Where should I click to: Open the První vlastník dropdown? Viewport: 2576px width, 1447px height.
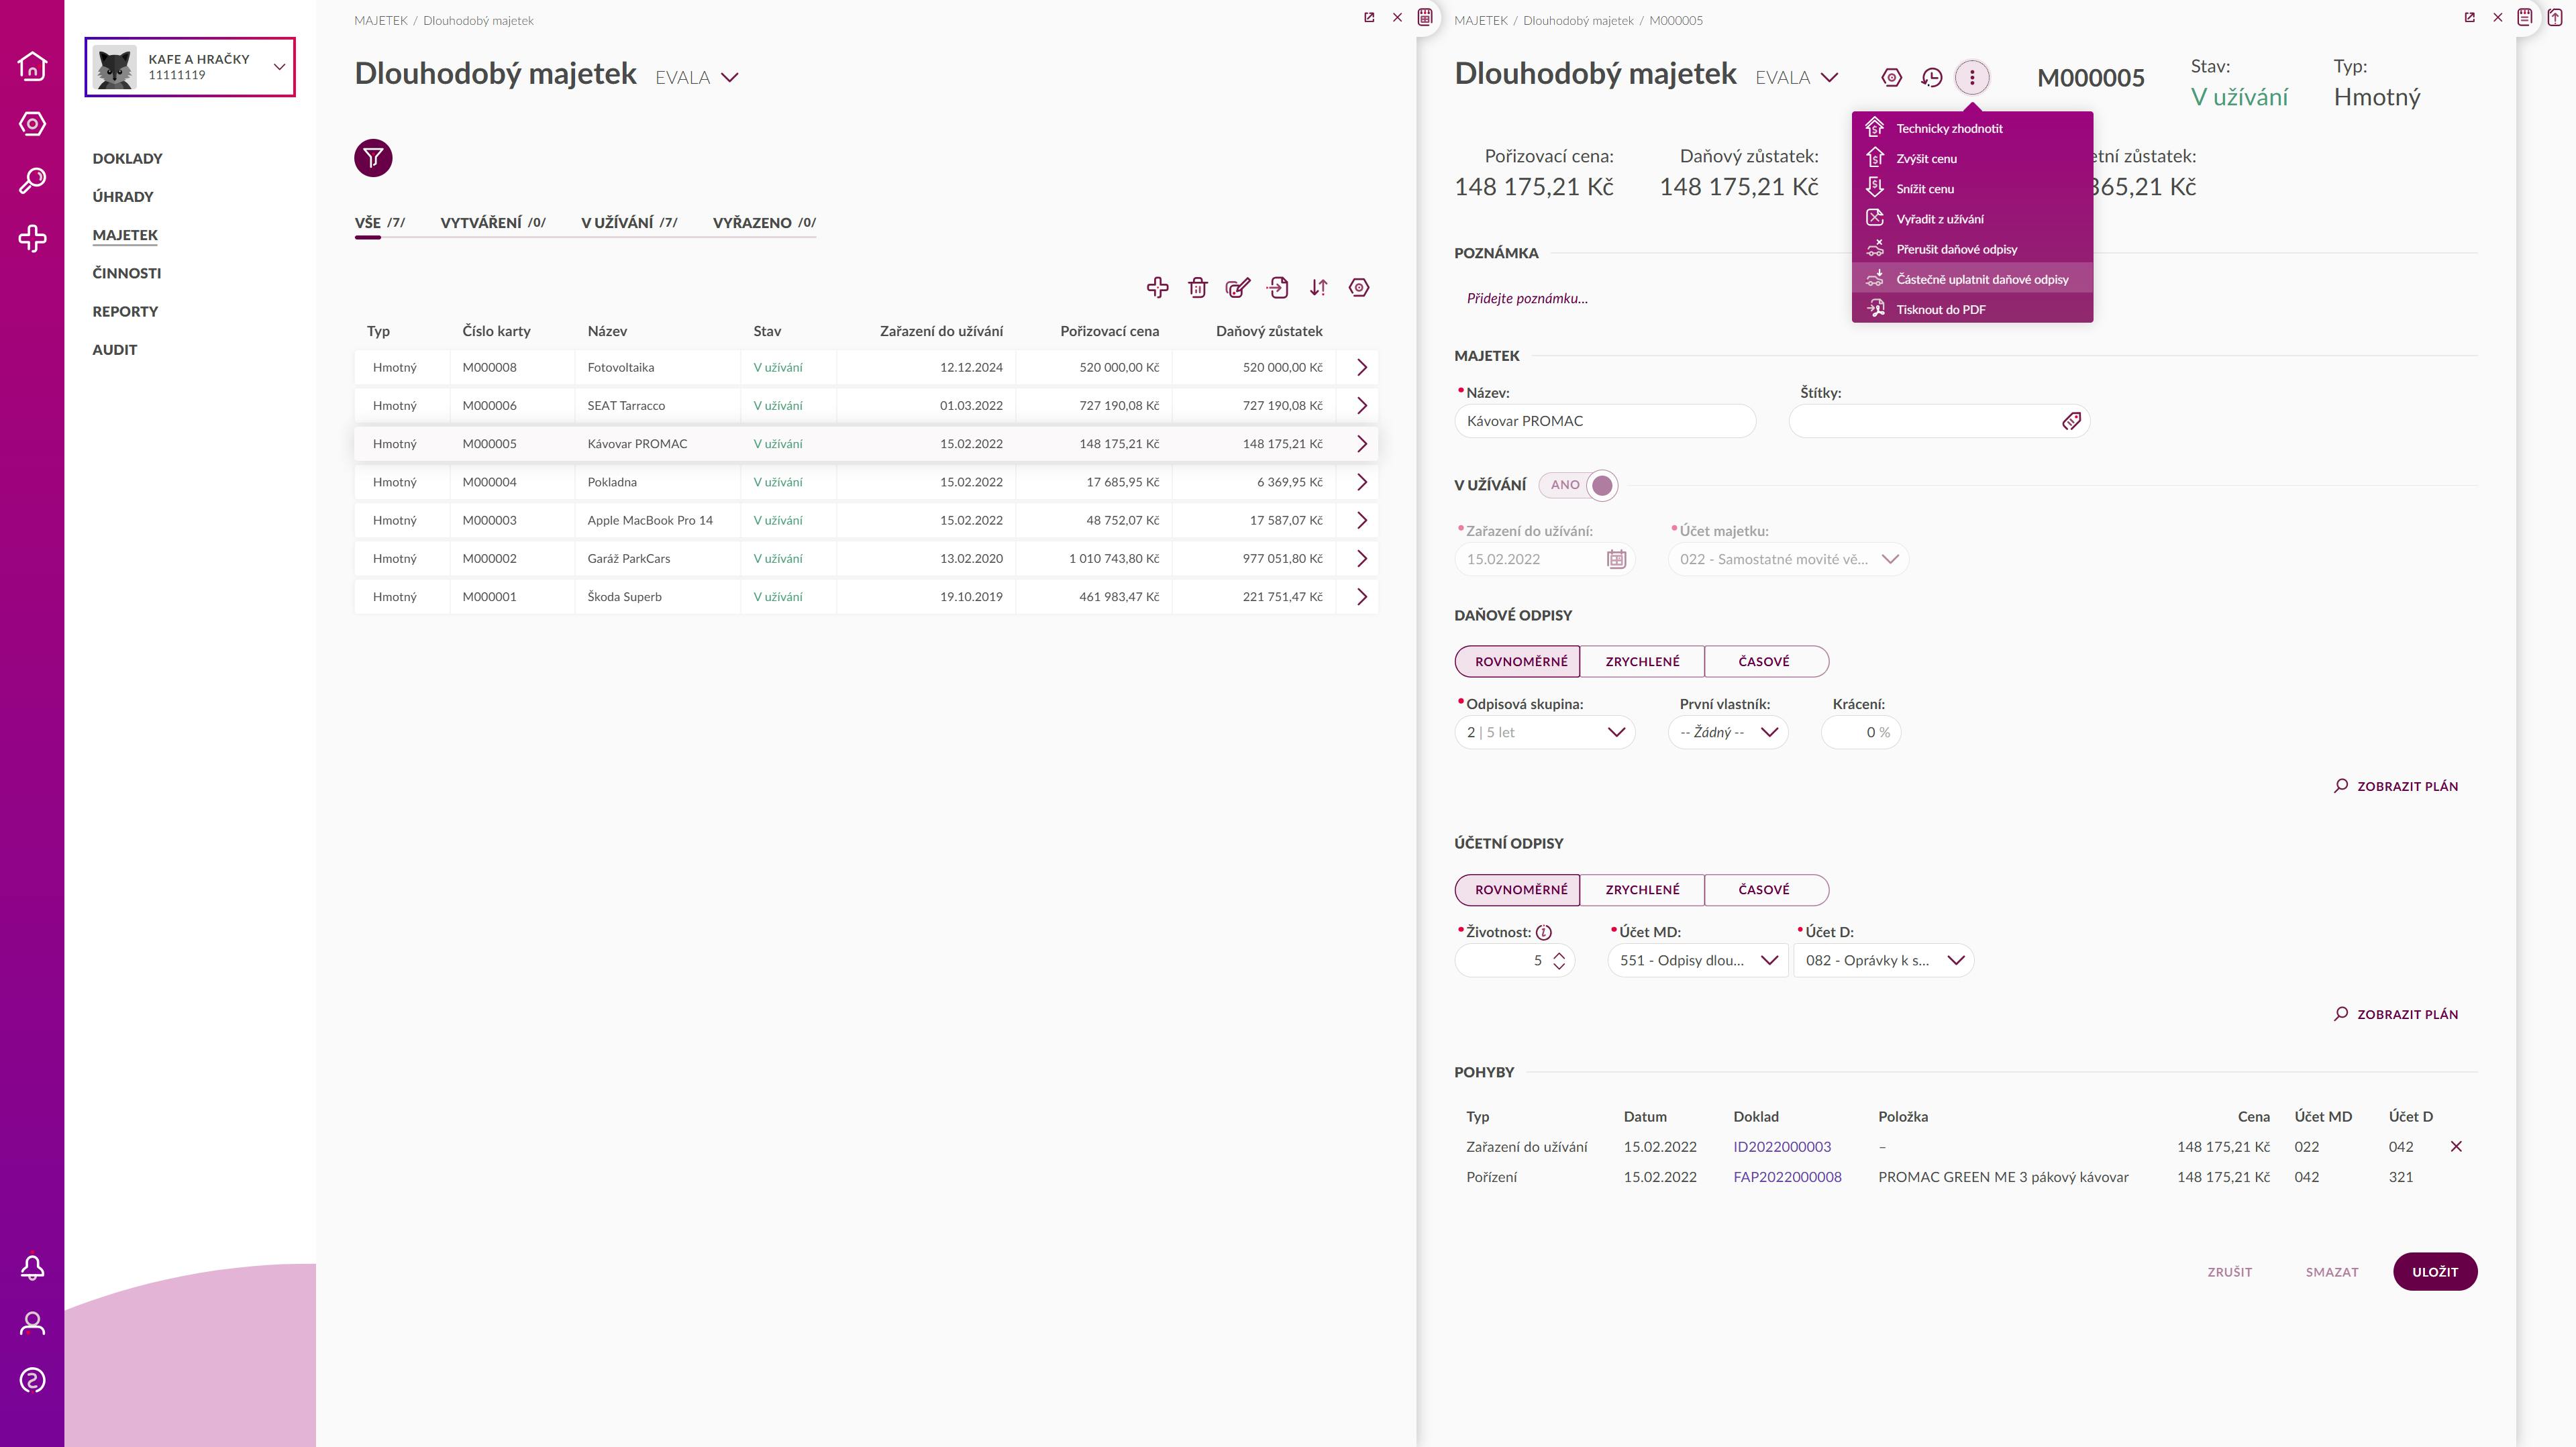point(1728,732)
